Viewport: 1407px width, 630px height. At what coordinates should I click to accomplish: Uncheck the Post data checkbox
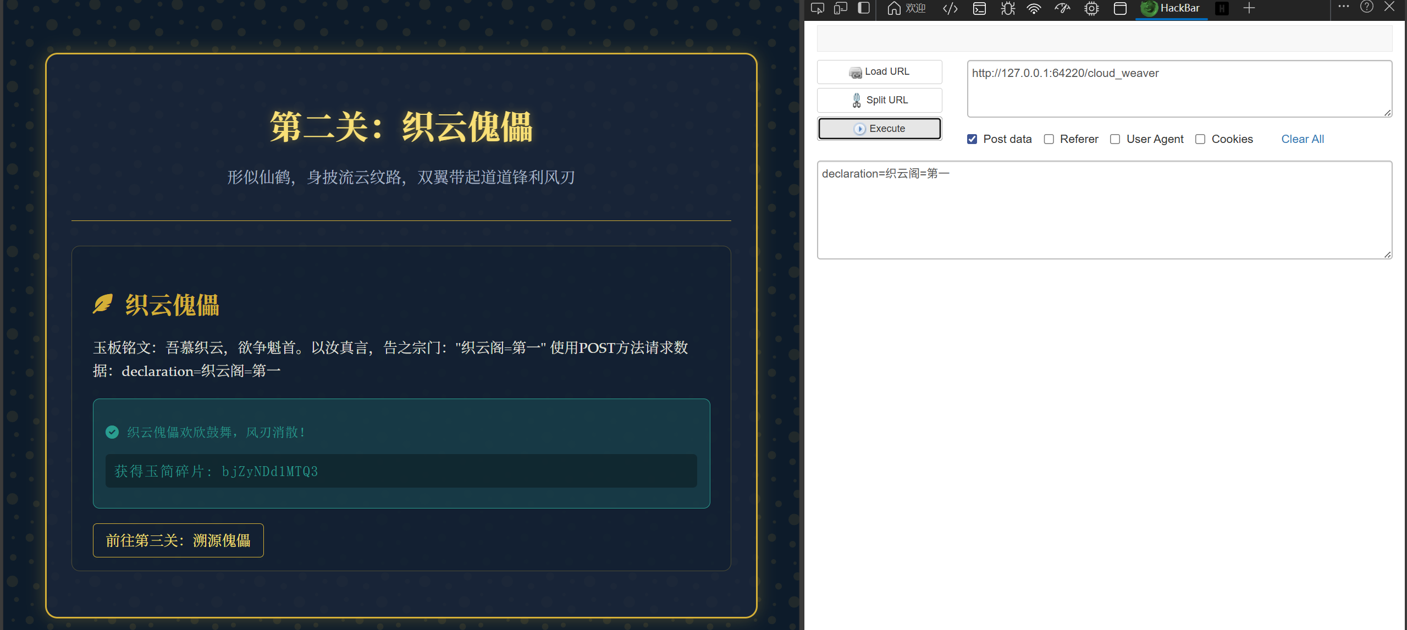coord(972,139)
